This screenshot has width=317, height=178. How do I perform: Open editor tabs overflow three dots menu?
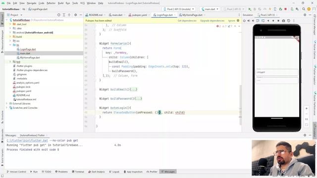click(x=239, y=15)
